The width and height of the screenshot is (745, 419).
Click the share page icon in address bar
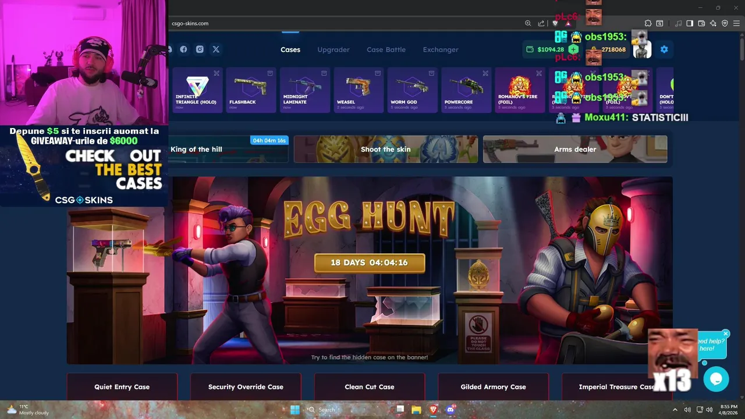click(x=541, y=23)
